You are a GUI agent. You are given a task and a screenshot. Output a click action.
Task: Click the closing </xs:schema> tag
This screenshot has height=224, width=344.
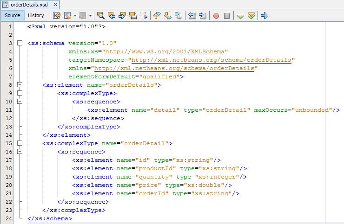pyautogui.click(x=50, y=218)
